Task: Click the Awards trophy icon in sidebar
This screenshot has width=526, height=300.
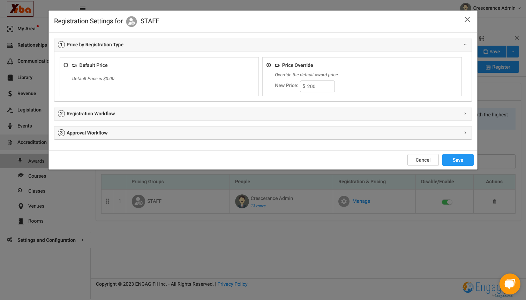Action: [20, 161]
